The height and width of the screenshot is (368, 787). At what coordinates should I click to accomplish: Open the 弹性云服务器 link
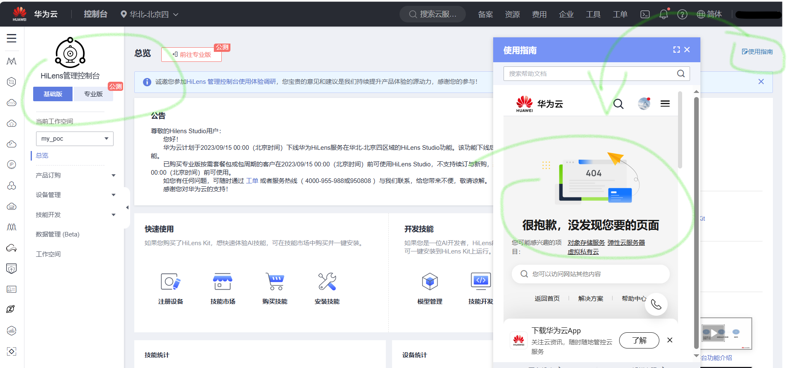pyautogui.click(x=626, y=243)
